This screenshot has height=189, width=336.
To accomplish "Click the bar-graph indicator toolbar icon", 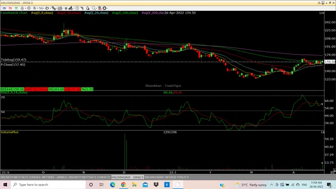I will click(71, 8).
